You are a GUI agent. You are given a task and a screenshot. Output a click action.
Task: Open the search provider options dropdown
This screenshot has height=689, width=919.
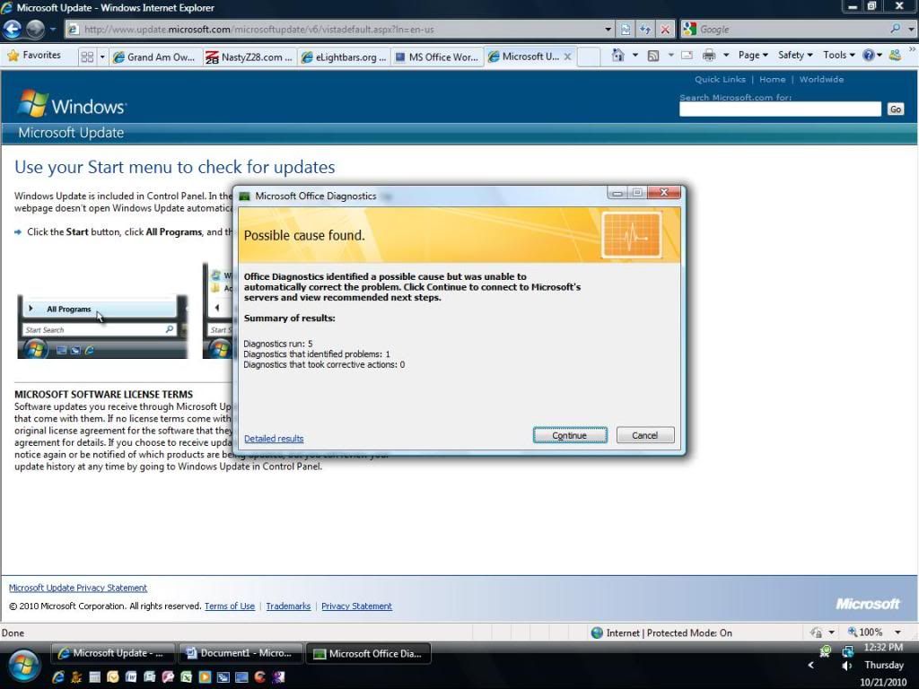(911, 29)
